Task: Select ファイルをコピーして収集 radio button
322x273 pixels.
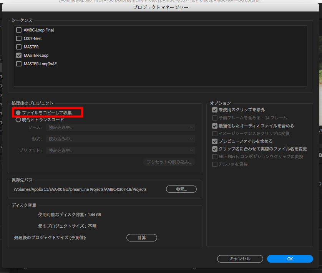Action: point(18,113)
